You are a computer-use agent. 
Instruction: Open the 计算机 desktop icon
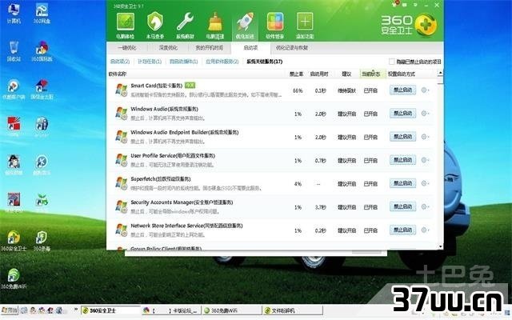[x=14, y=13]
